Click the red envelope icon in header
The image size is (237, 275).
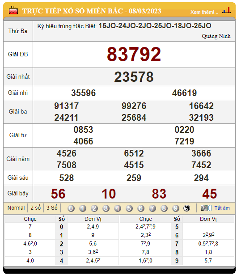[13, 10]
